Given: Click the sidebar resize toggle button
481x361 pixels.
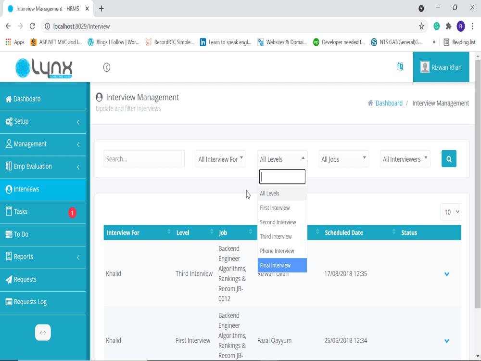Looking at the screenshot, I should (x=43, y=333).
